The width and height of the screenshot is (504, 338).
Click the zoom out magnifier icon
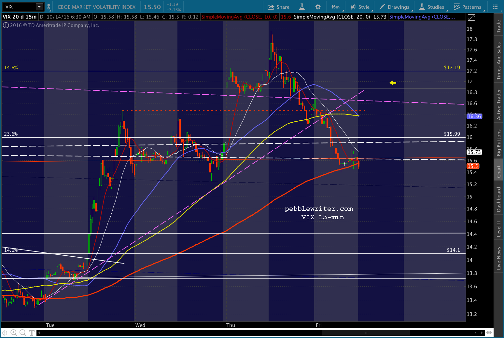pyautogui.click(x=23, y=332)
